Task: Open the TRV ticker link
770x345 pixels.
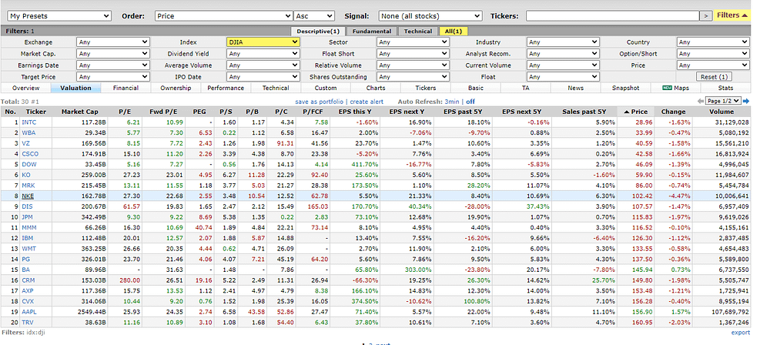Action: pyautogui.click(x=28, y=322)
